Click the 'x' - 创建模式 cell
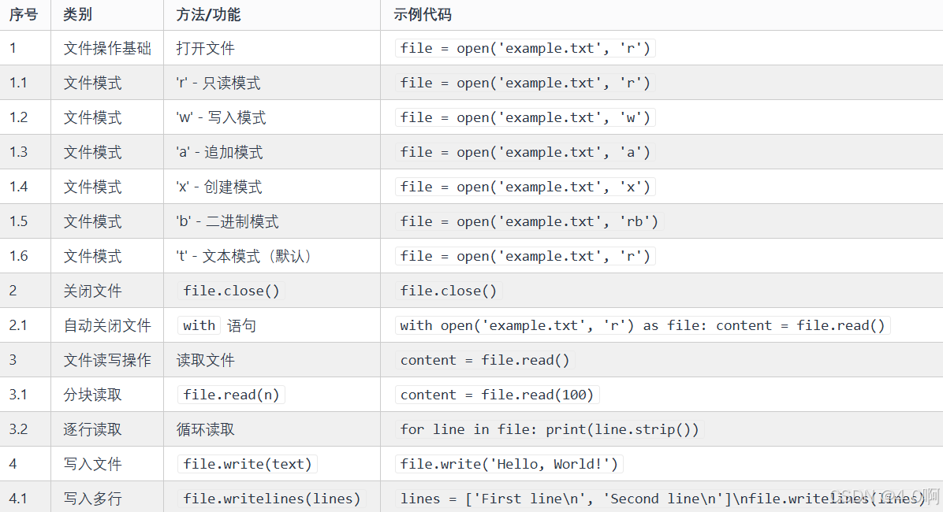This screenshot has width=943, height=512. 219,187
